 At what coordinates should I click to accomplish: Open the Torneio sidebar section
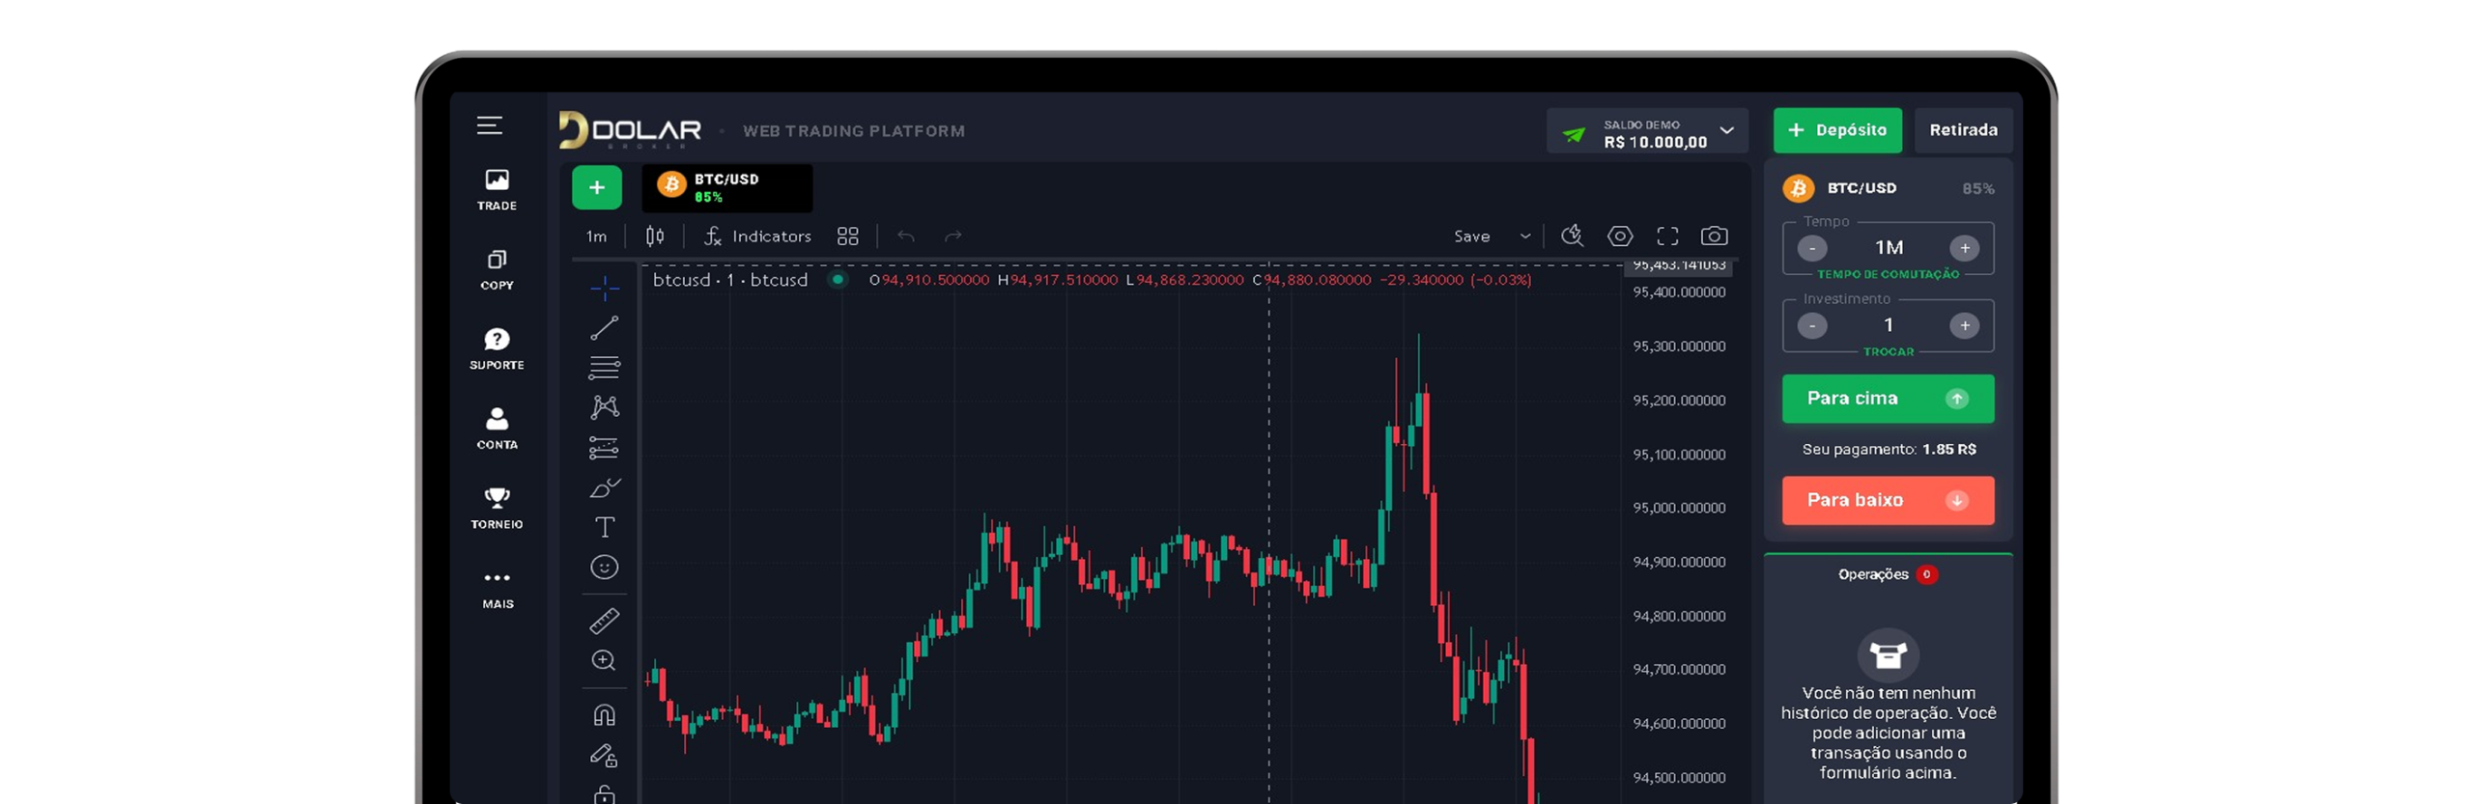pyautogui.click(x=497, y=508)
